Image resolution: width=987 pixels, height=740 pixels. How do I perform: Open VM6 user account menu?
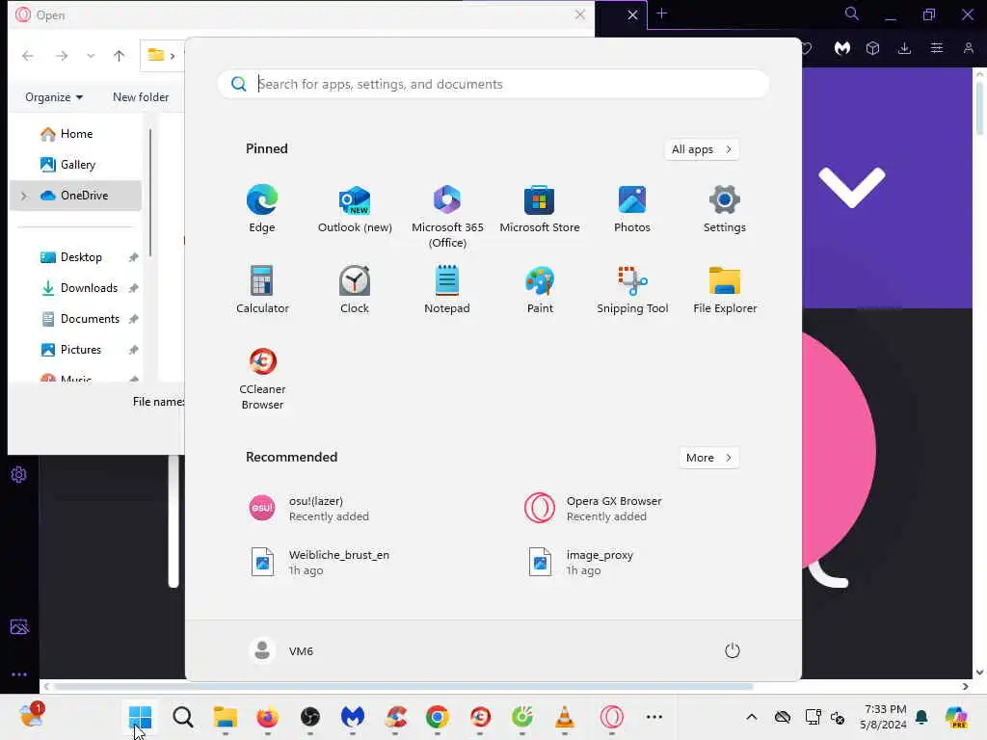coord(281,650)
